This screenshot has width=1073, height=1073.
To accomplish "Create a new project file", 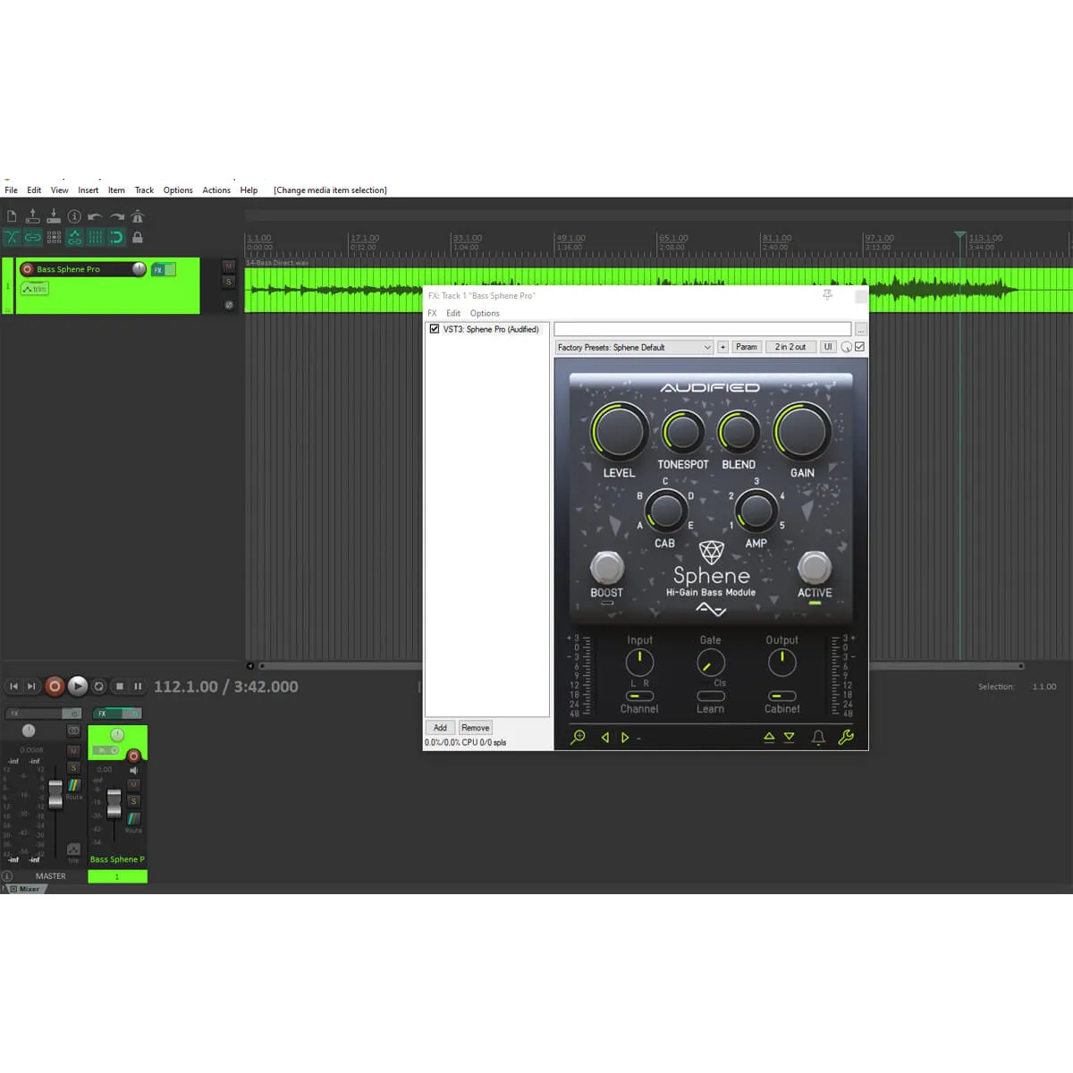I will coord(12,216).
